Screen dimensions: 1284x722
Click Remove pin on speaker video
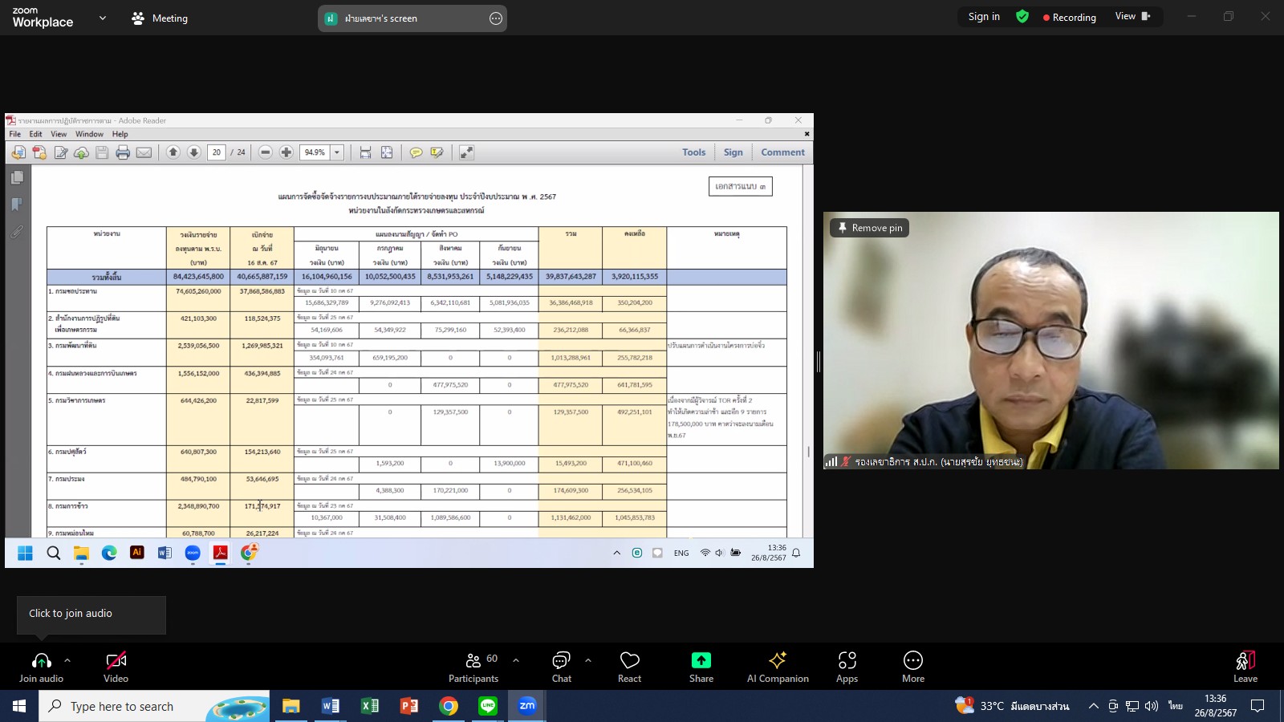[x=870, y=228]
